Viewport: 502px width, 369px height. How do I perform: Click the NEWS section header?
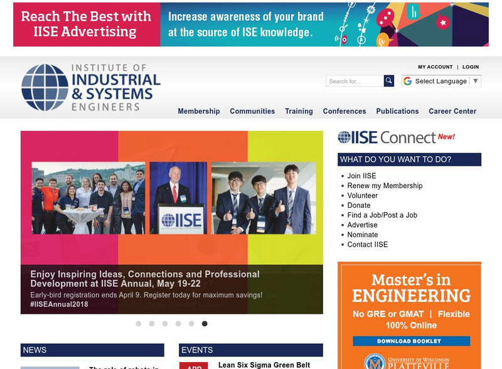click(92, 350)
